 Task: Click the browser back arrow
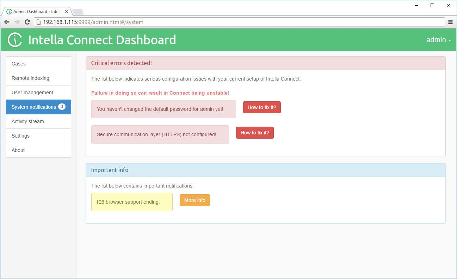[7, 22]
